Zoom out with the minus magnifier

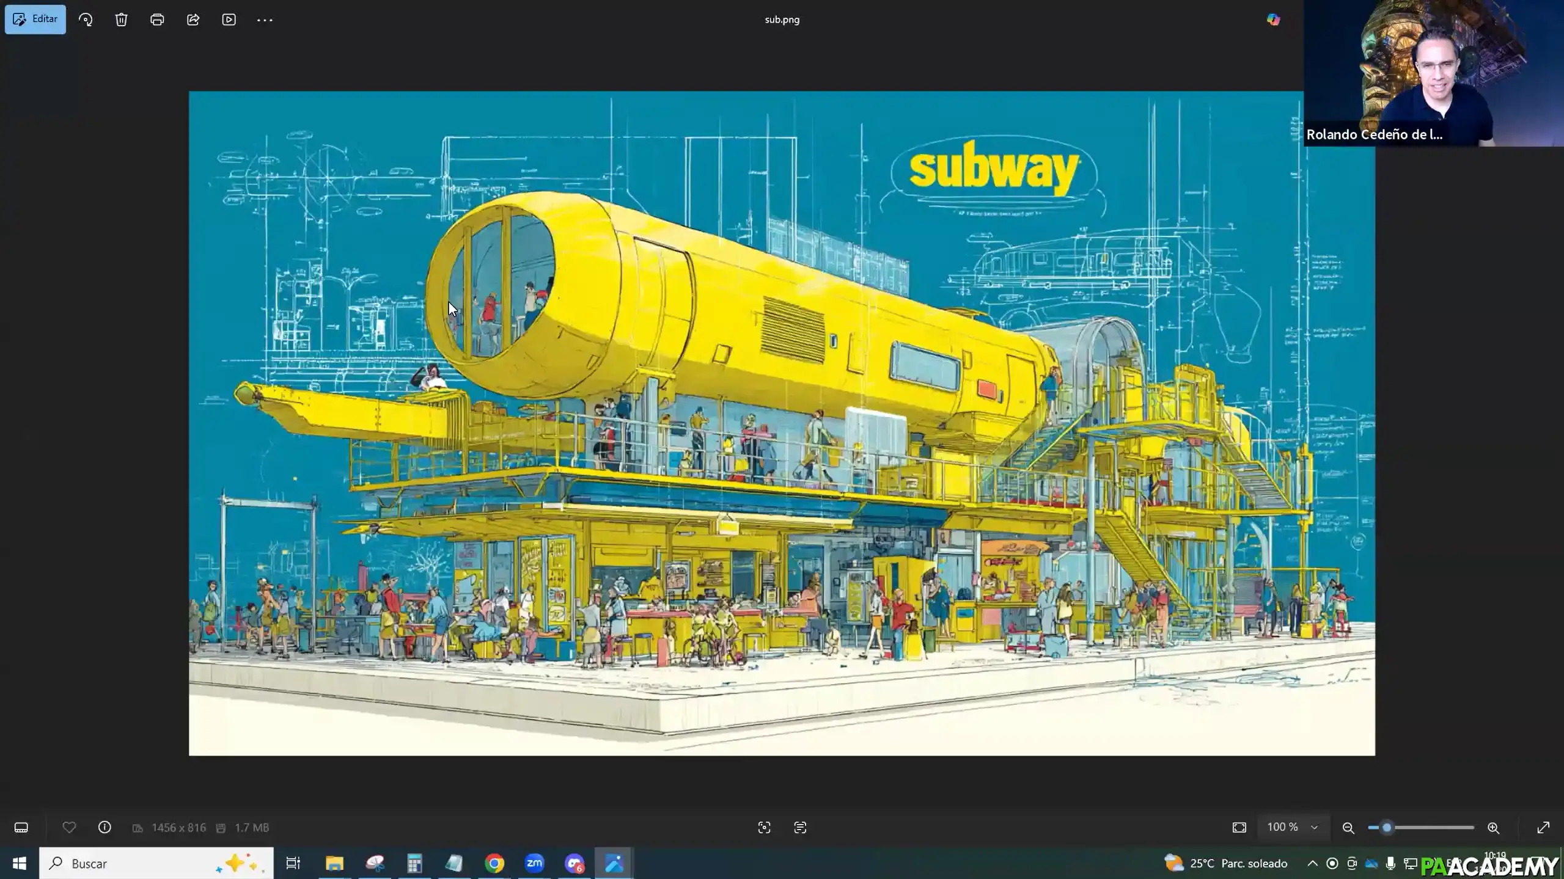click(1348, 828)
